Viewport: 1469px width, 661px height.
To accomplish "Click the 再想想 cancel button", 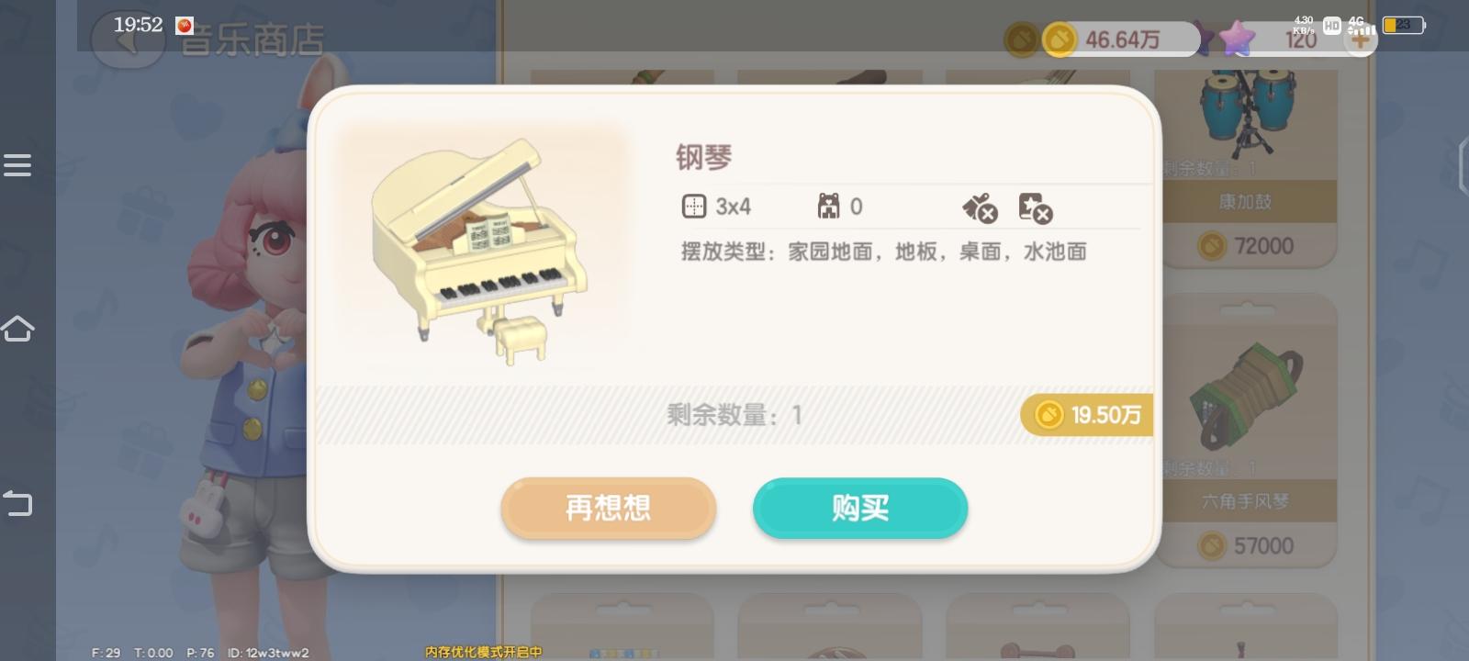I will (x=608, y=508).
